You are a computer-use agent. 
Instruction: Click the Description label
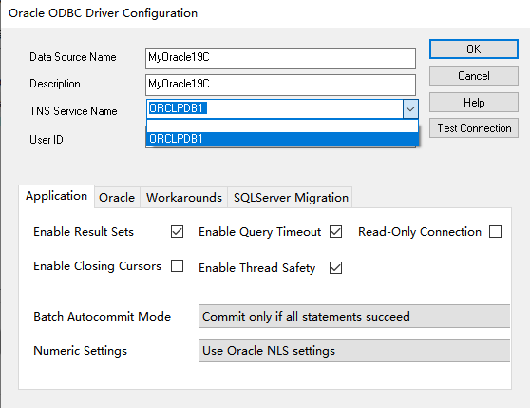[x=55, y=84]
